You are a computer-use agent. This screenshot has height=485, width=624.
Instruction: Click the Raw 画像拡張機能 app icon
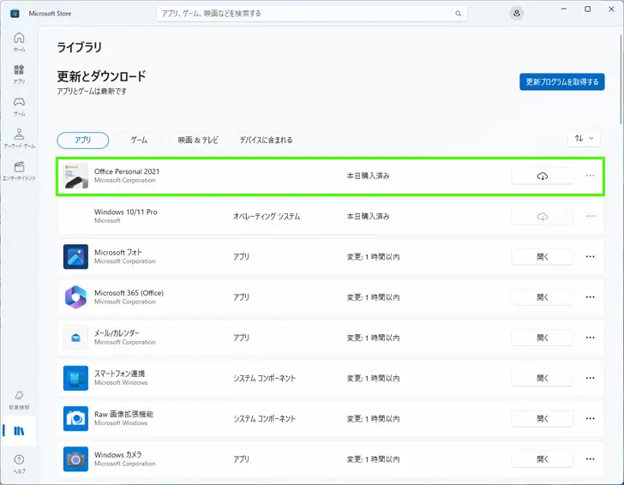(x=75, y=418)
